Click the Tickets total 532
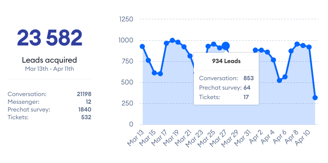328x163 pixels. (86, 117)
